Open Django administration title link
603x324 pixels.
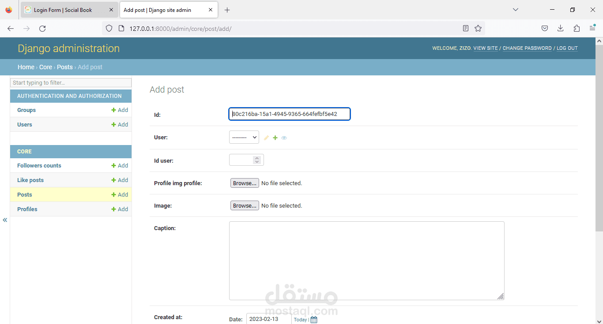pyautogui.click(x=68, y=48)
